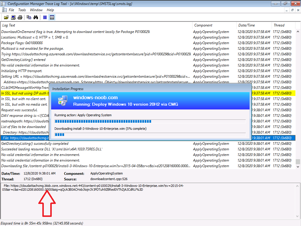
Task: Click the log list scroll-up arrow
Action: pyautogui.click(x=298, y=31)
